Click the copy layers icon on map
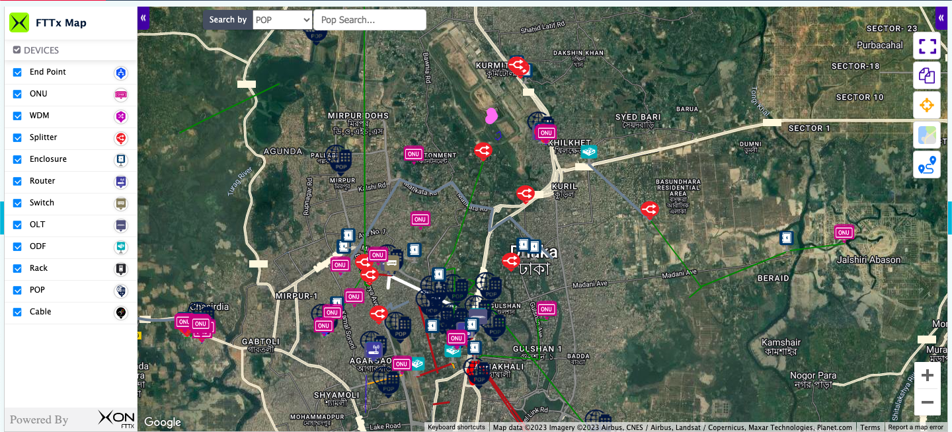 927,76
